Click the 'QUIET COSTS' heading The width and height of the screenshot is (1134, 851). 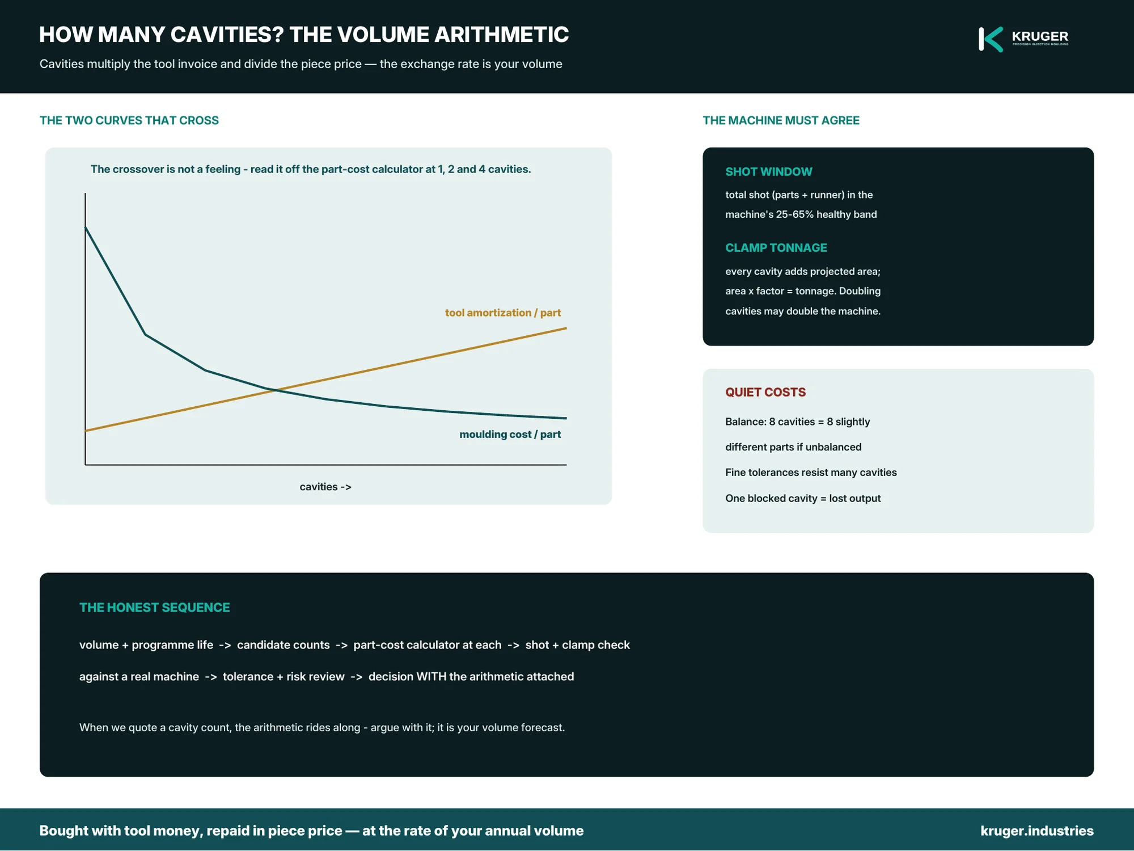point(765,392)
